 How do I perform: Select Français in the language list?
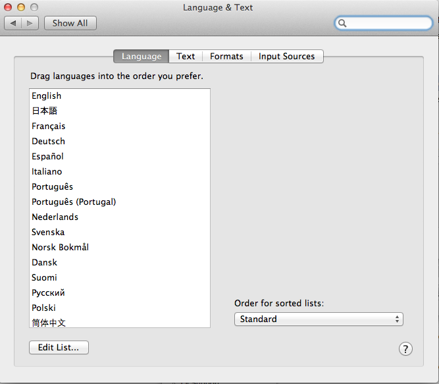pos(49,126)
